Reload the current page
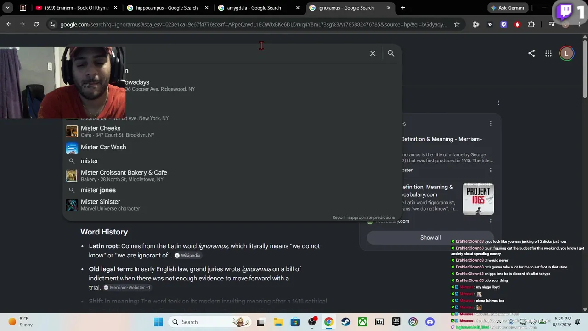 (36, 24)
